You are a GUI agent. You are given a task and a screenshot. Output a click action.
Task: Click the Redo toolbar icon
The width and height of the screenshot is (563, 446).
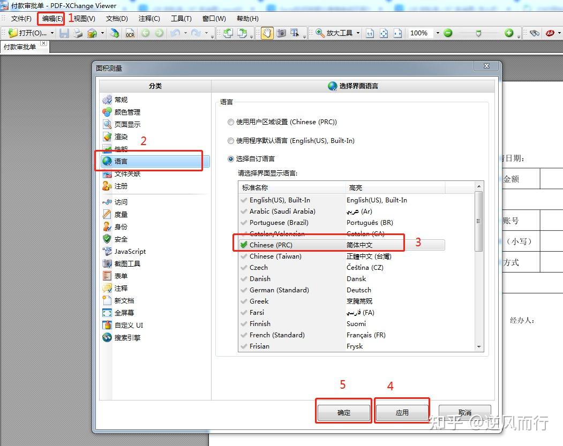tap(196, 33)
